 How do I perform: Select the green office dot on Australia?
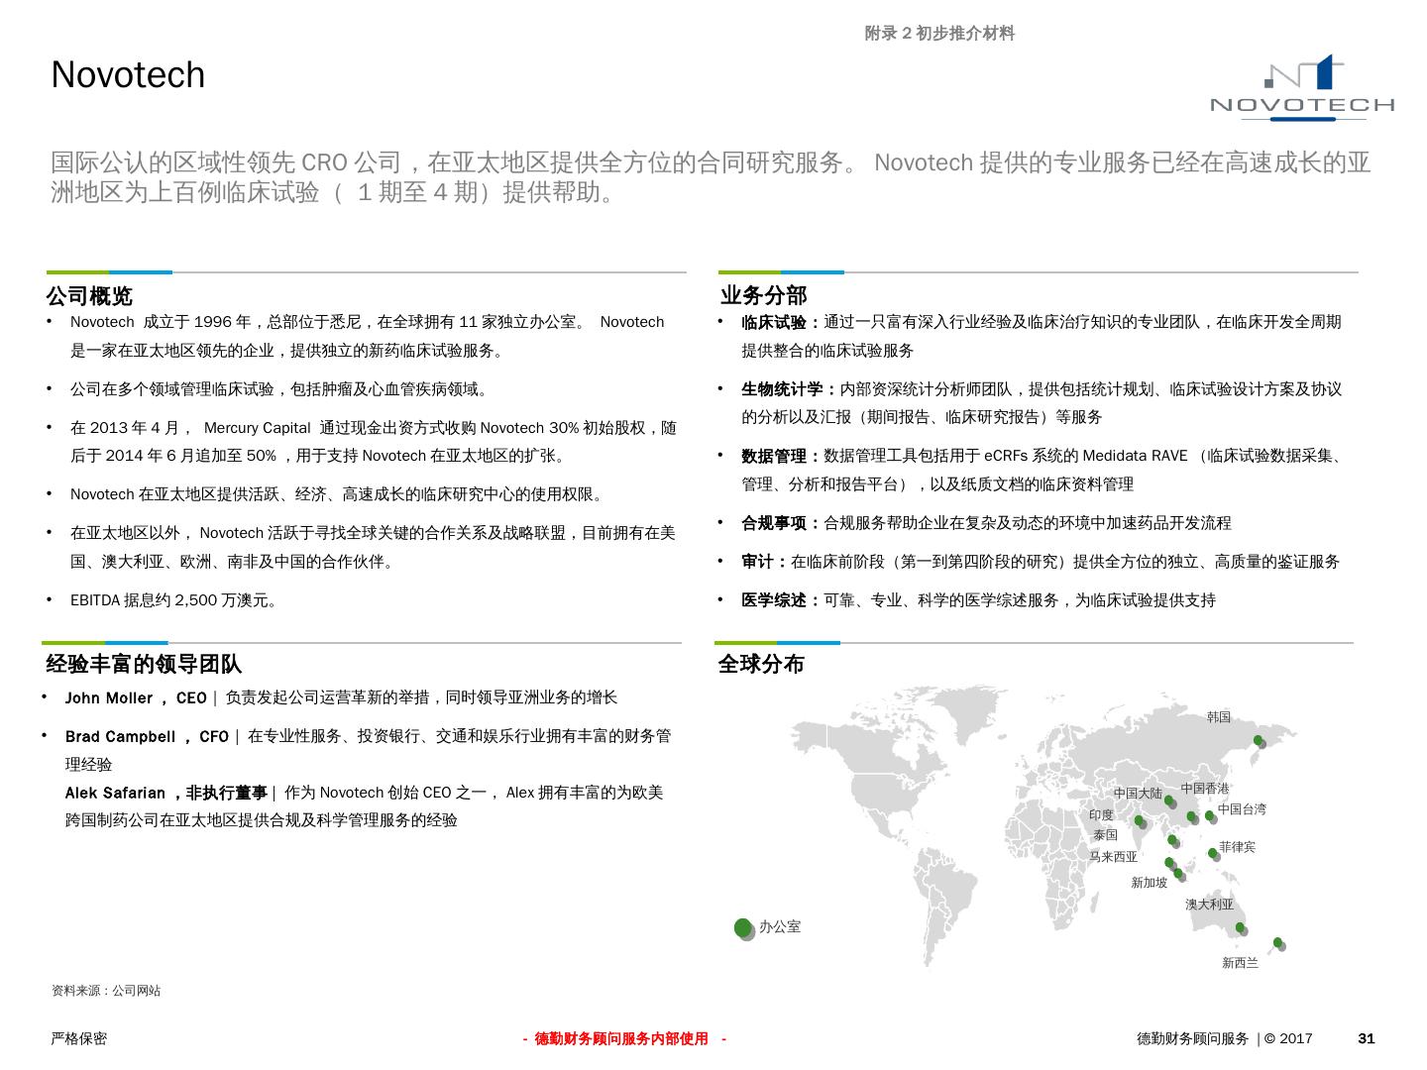[1240, 928]
